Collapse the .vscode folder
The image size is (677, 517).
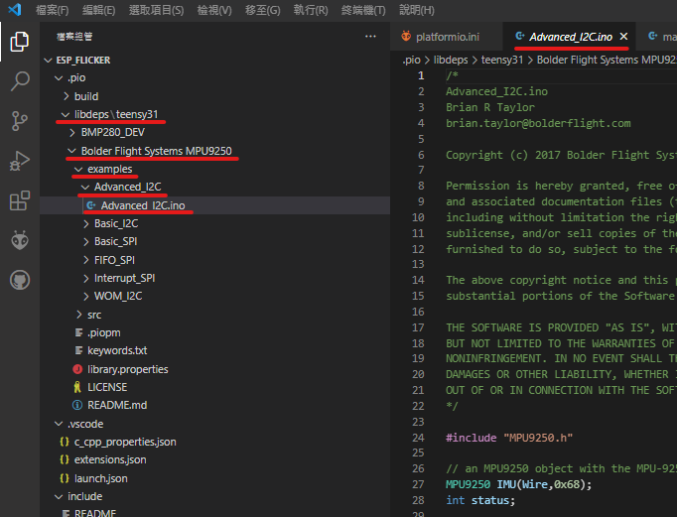pyautogui.click(x=59, y=424)
